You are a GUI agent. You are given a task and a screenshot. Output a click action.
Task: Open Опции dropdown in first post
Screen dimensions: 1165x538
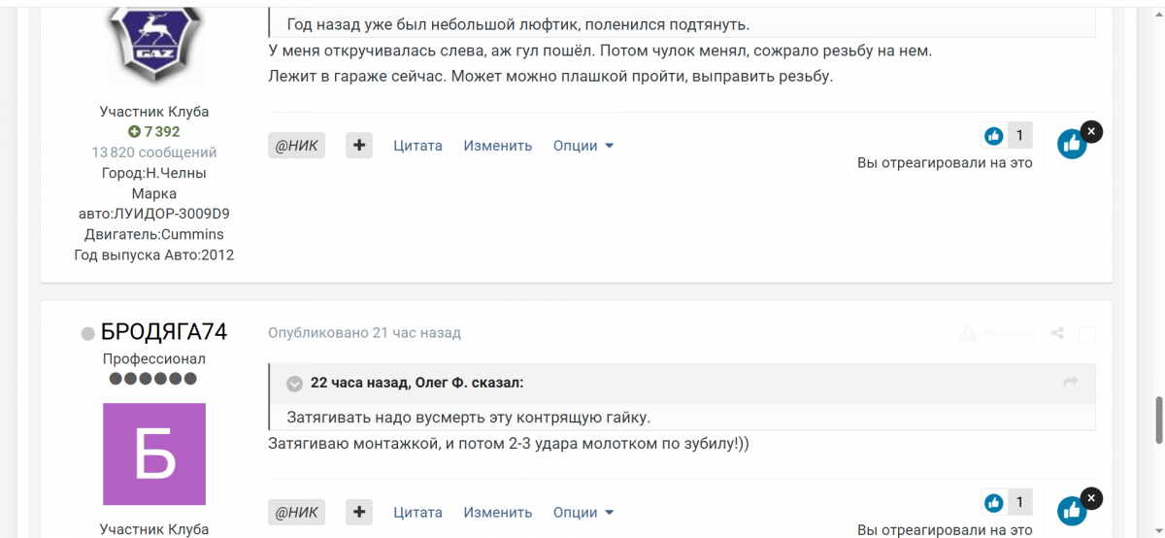583,146
